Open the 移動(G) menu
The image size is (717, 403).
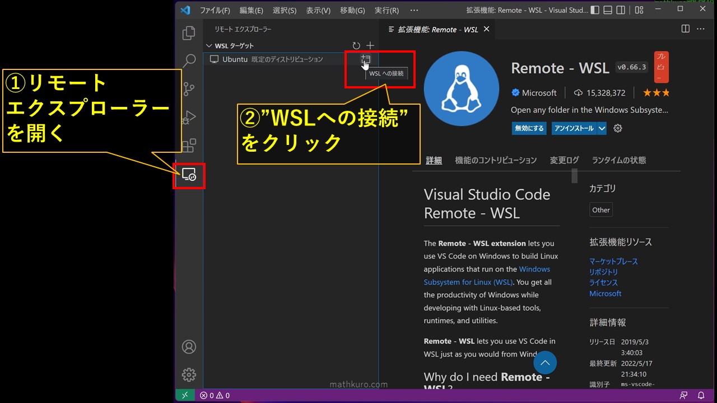pyautogui.click(x=352, y=11)
